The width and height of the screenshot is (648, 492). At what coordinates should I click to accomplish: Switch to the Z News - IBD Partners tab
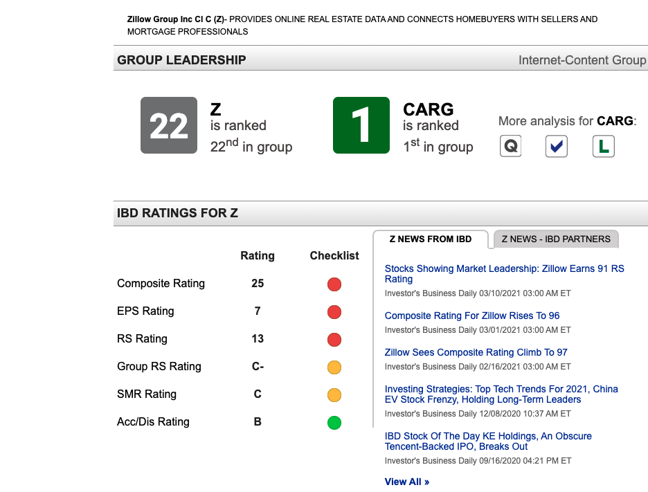(x=556, y=239)
